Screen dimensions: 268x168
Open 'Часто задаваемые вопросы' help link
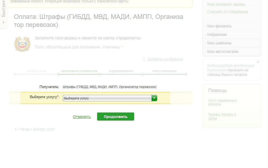[x=222, y=102]
